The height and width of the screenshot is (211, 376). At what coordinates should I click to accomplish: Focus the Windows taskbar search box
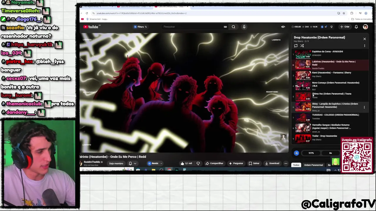107,170
